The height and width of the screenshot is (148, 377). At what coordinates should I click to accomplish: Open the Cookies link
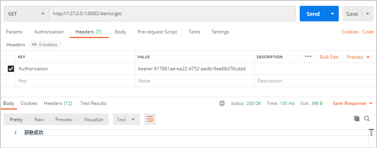[350, 32]
